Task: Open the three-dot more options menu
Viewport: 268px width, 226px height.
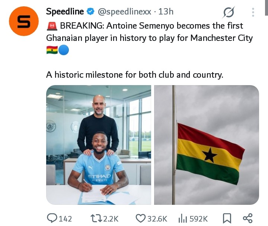Action: pos(253,12)
